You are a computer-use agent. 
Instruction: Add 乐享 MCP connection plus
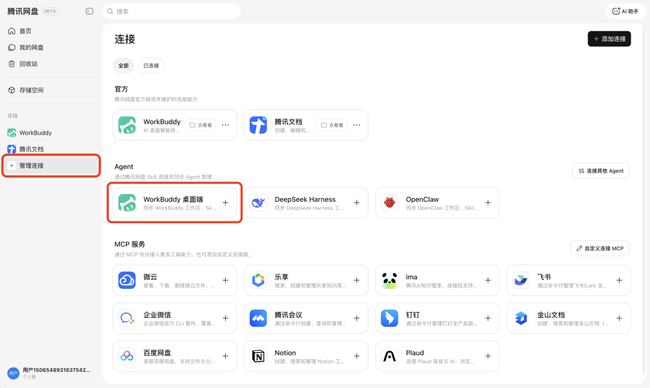(x=357, y=280)
